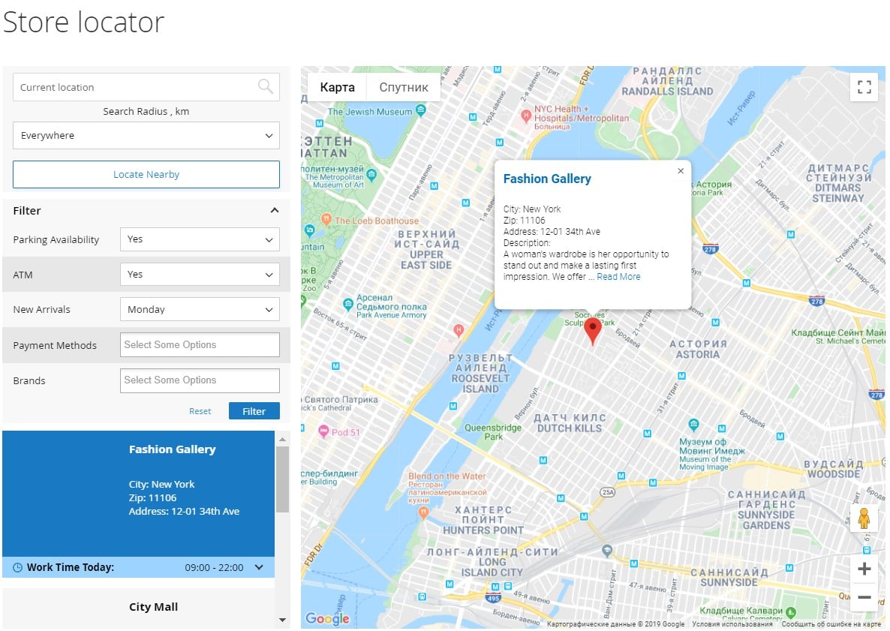Open Payment Methods multi-select field

pos(200,345)
